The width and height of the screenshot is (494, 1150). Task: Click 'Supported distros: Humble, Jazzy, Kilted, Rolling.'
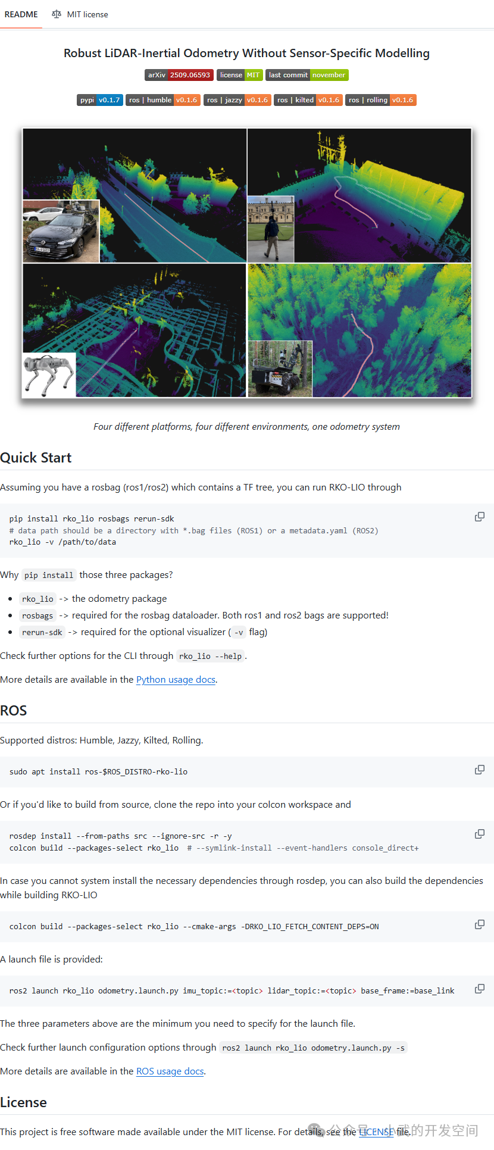coord(102,740)
